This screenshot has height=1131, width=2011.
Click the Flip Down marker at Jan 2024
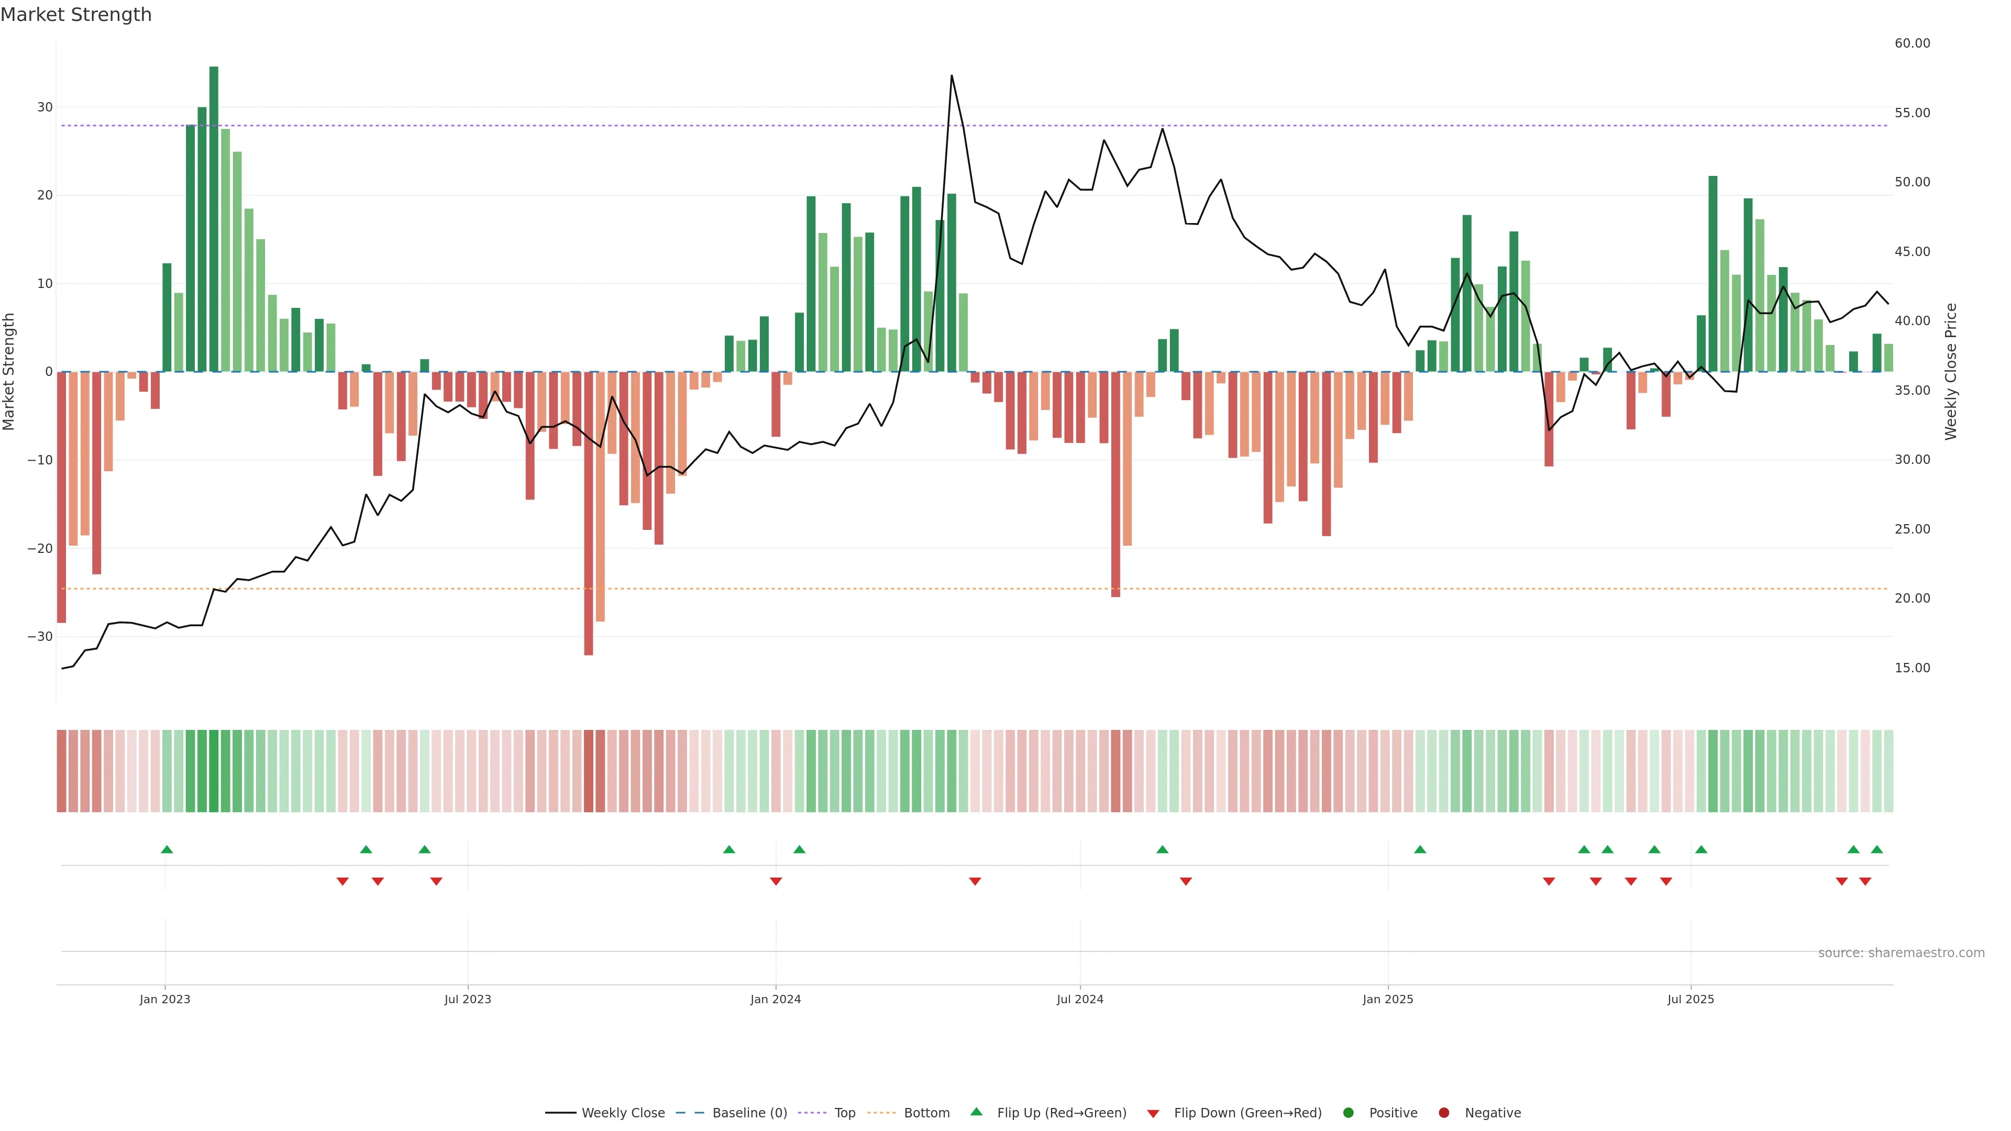[776, 881]
